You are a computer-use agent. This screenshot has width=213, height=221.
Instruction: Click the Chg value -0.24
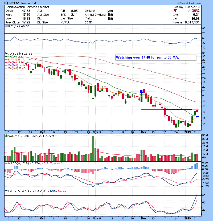(x=196, y=15)
